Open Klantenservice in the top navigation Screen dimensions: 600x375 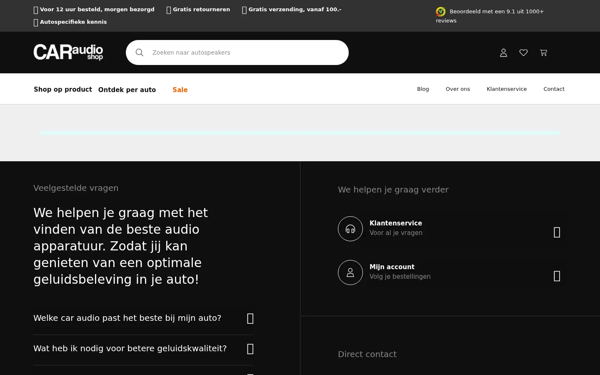click(x=507, y=89)
